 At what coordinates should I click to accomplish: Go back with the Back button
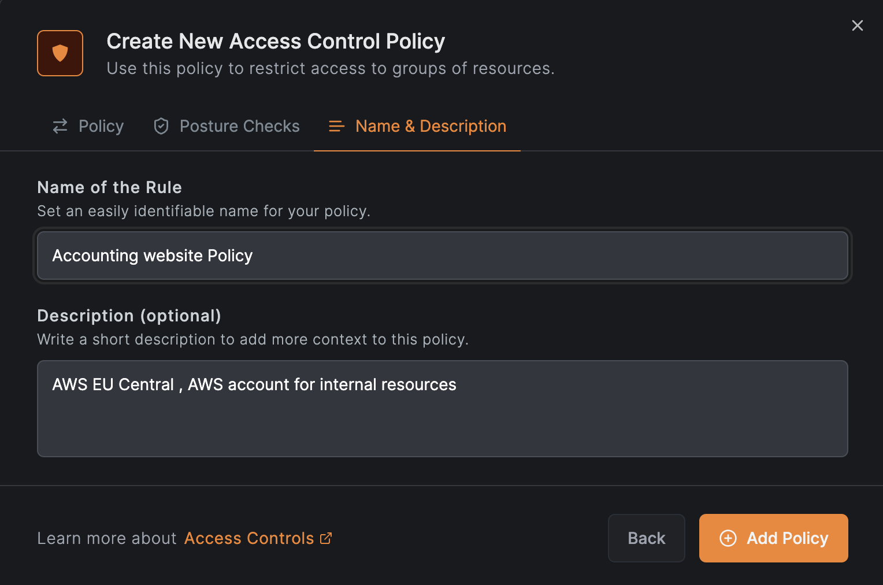pos(647,538)
